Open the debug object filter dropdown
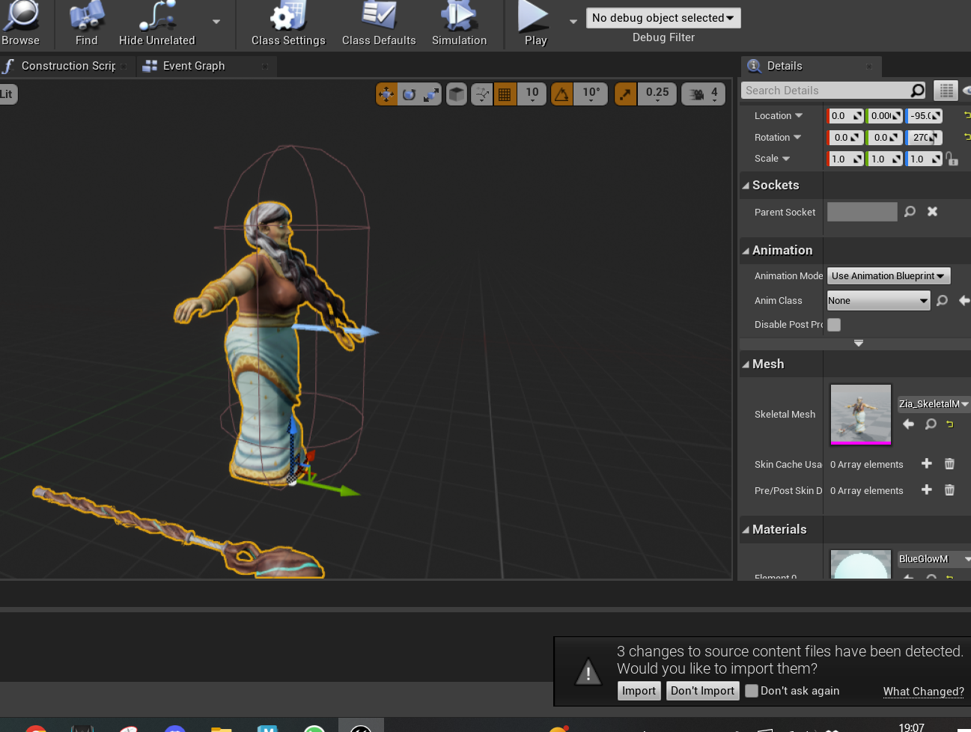Screen dimensions: 971x732 click(x=663, y=18)
